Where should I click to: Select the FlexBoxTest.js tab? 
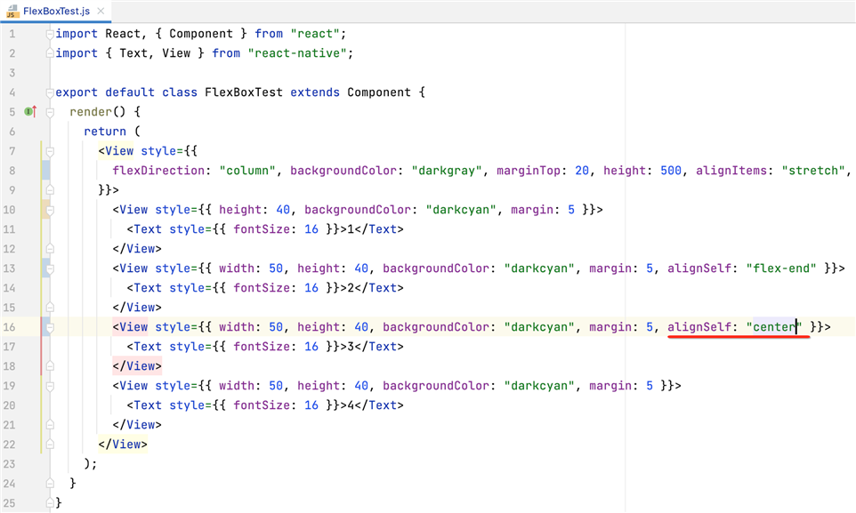tap(57, 11)
